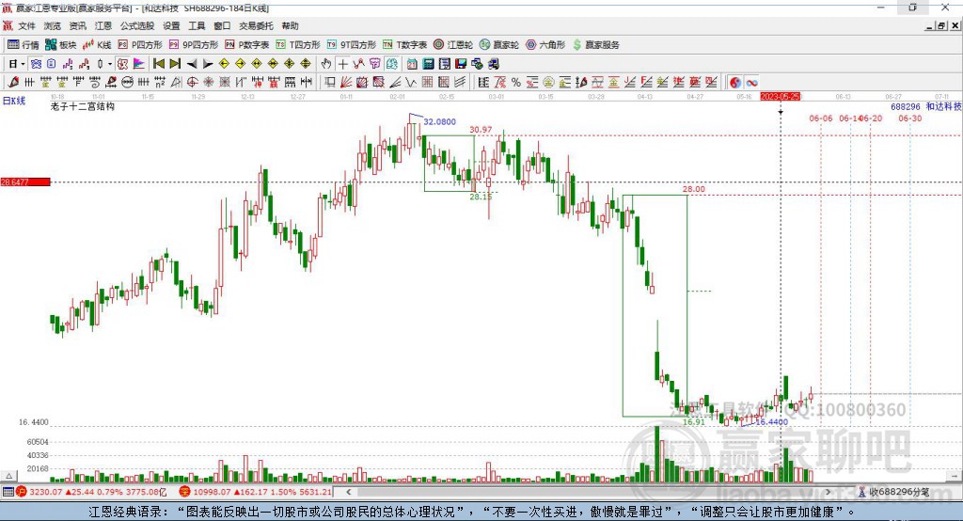Expand the 日 period dropdown arrow
This screenshot has width=963, height=521.
[x=24, y=64]
